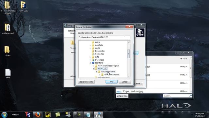Click the 04:08 p.m. list entry
This screenshot has width=209, height=118.
coord(168,68)
